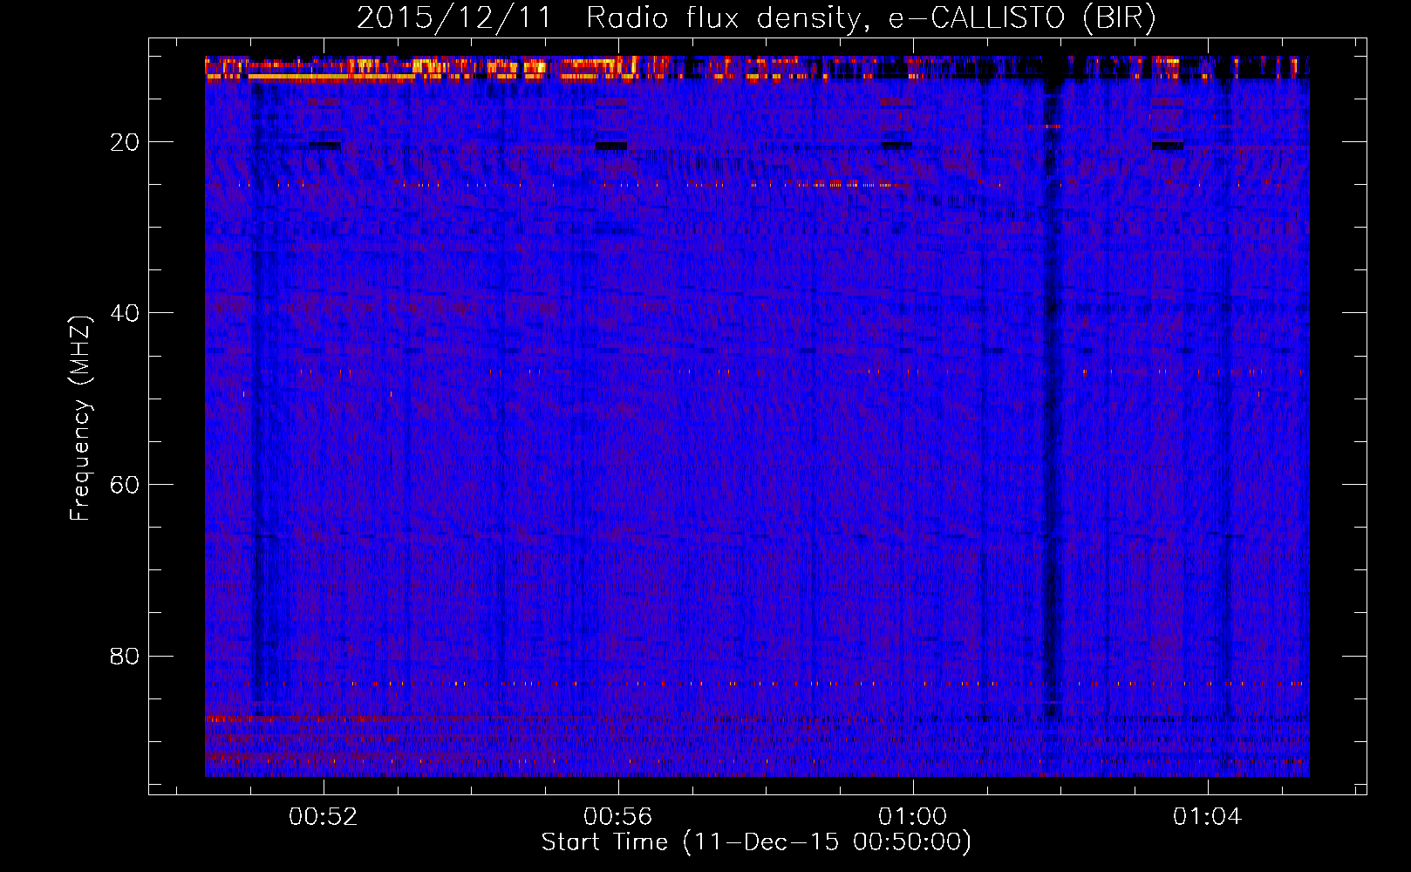Click the plot title "2015/12/11 Radio flux density, e-CALLISTO (BIR)"
The width and height of the screenshot is (1411, 872).
[756, 18]
